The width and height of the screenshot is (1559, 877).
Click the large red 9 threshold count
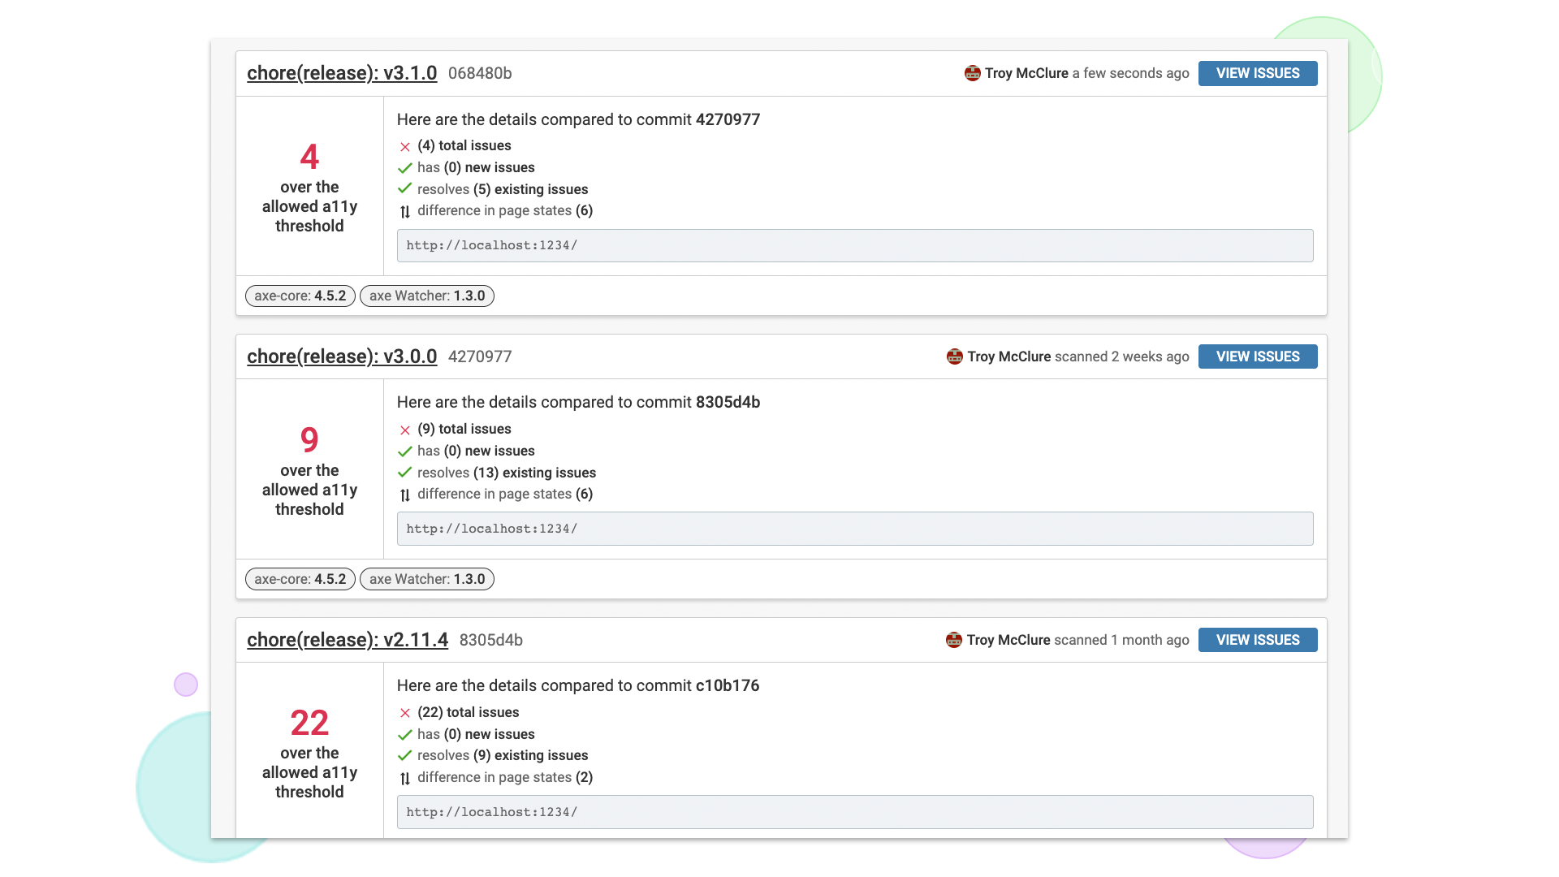[309, 440]
